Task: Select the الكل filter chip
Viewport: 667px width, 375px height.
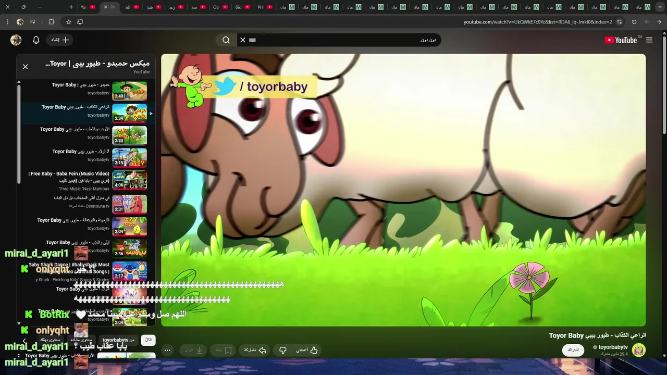Action: 148,340
